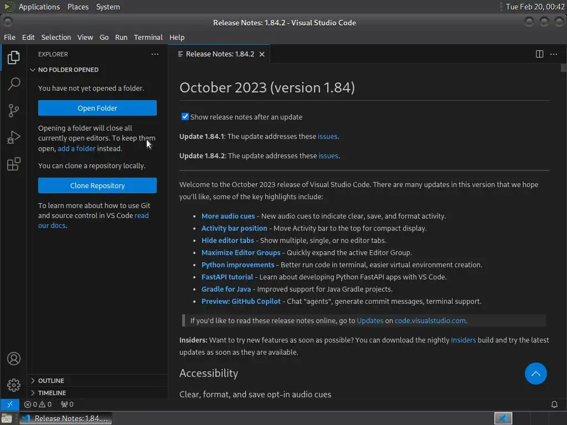Close the Release Notes tab
Image resolution: width=567 pixels, height=425 pixels.
pos(262,54)
